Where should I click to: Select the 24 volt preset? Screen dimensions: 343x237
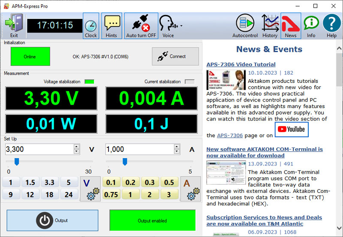(69, 195)
